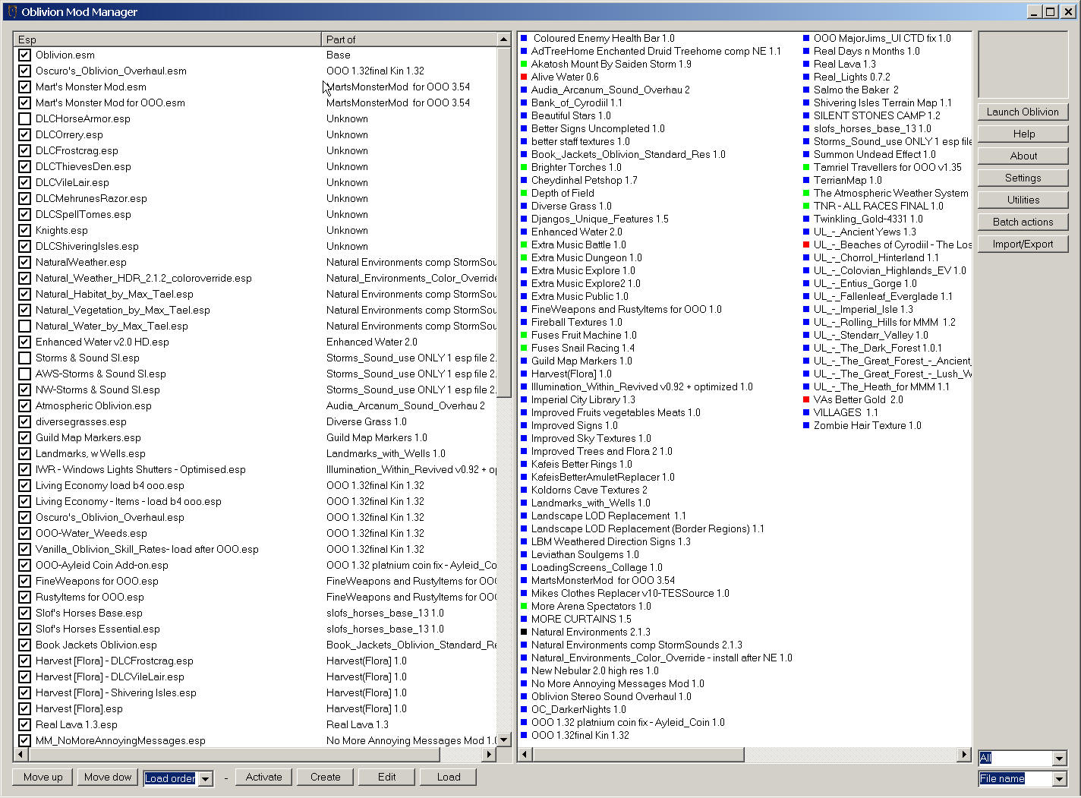Screen dimensions: 1081x798
Task: Uncheck Oblivion.esm in the esp list
Action: tap(24, 55)
